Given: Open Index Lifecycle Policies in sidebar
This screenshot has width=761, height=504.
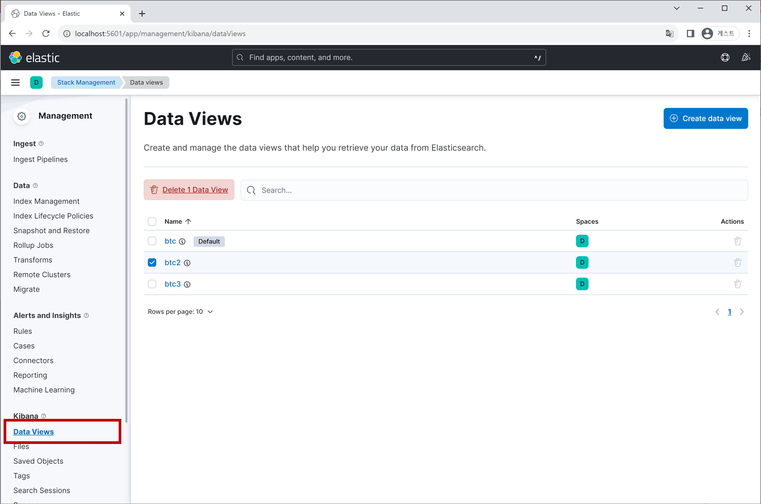Looking at the screenshot, I should (x=53, y=216).
